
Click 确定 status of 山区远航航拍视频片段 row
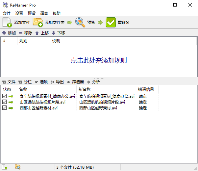click(143, 102)
